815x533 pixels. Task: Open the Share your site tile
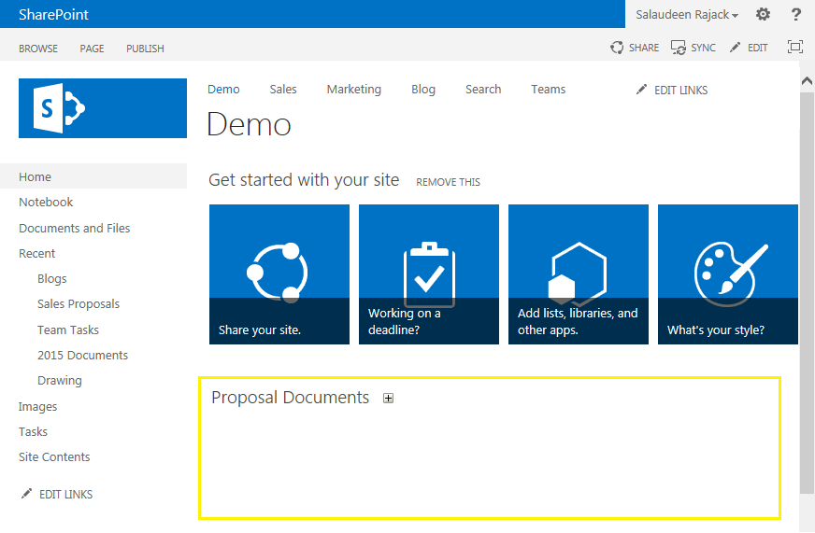tap(279, 274)
